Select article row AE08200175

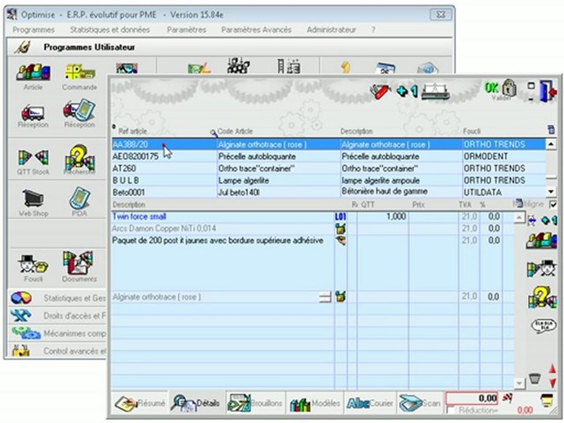[329, 156]
